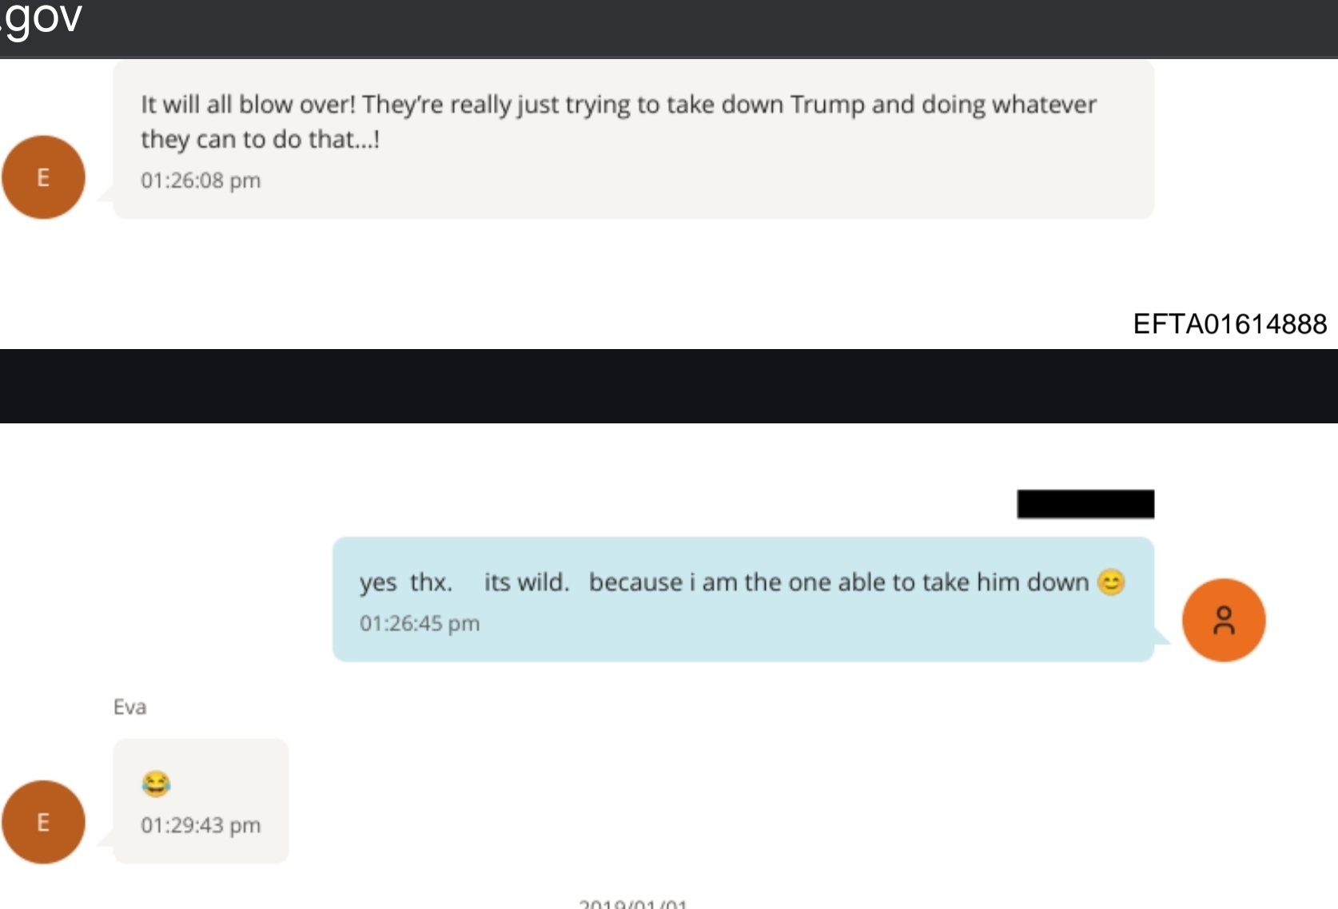Click the 01:26:08 pm timestamp
The height and width of the screenshot is (909, 1338).
coord(201,181)
